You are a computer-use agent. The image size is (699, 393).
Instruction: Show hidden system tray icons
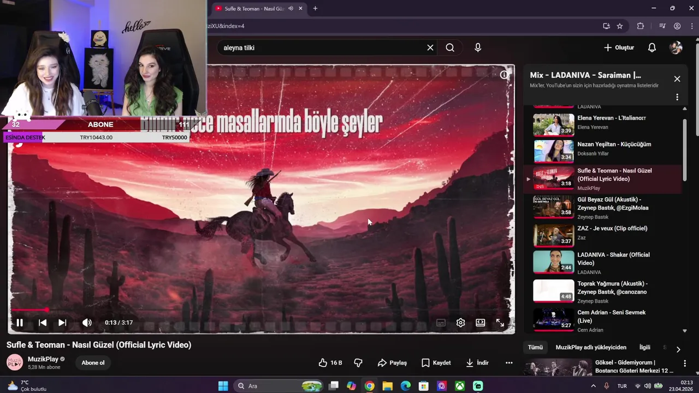pyautogui.click(x=594, y=386)
